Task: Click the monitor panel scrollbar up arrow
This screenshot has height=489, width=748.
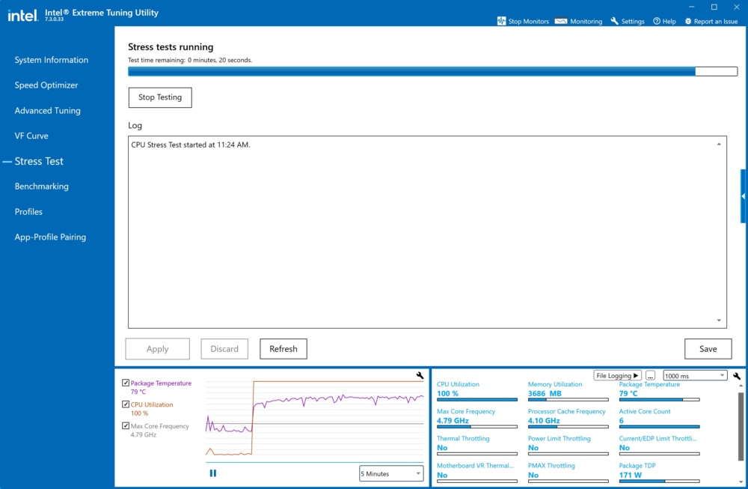Action: [741, 386]
